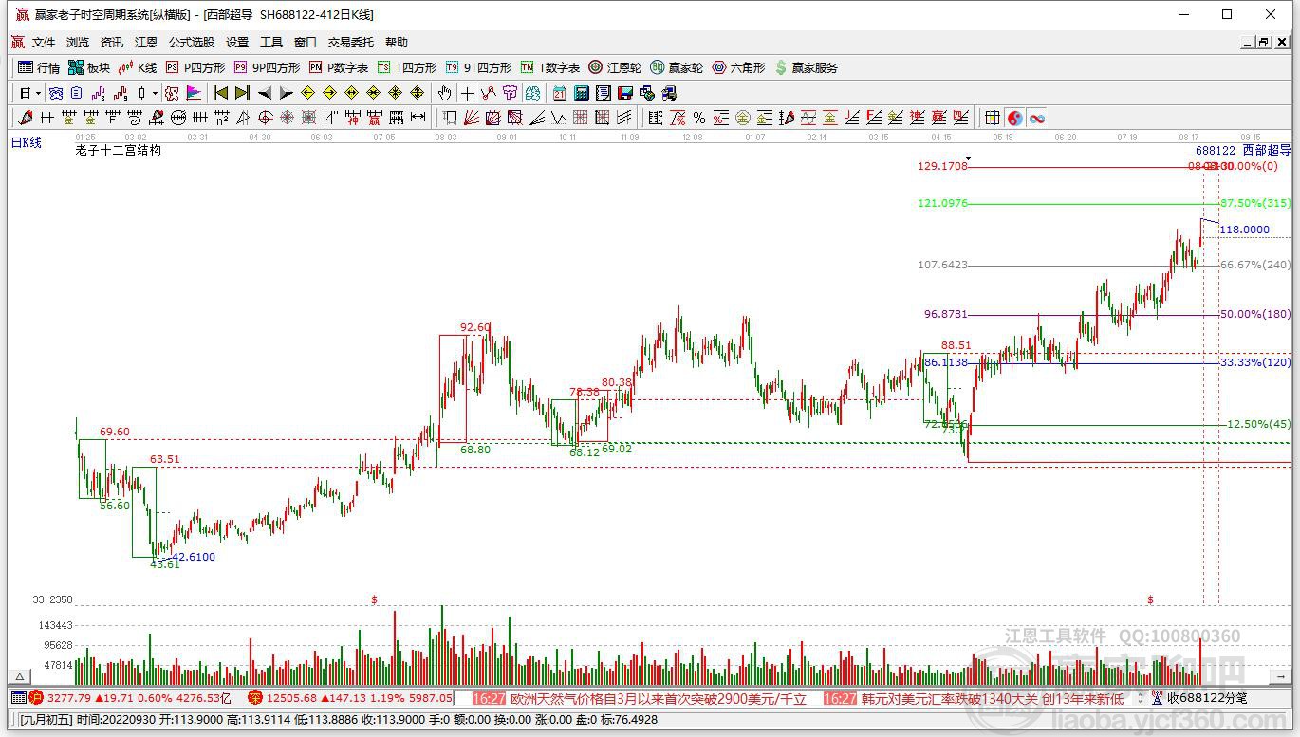Click the infinity loop icon
1300x737 pixels.
[1037, 118]
